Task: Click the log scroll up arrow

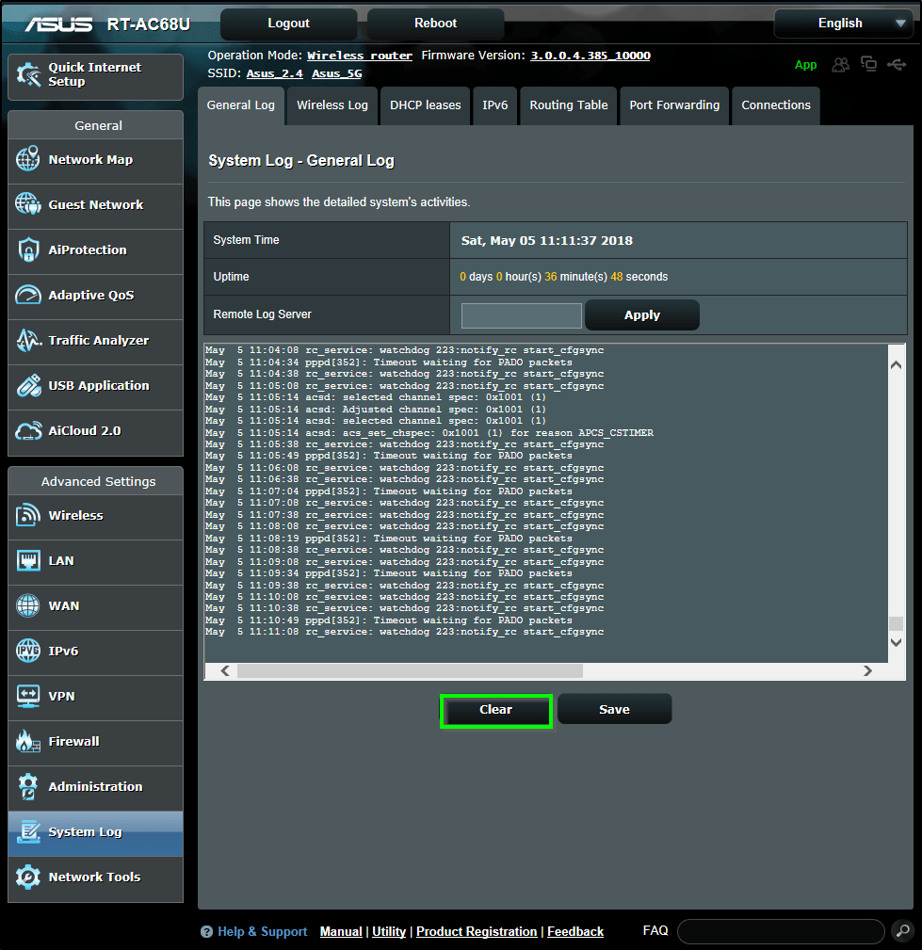Action: 896,364
